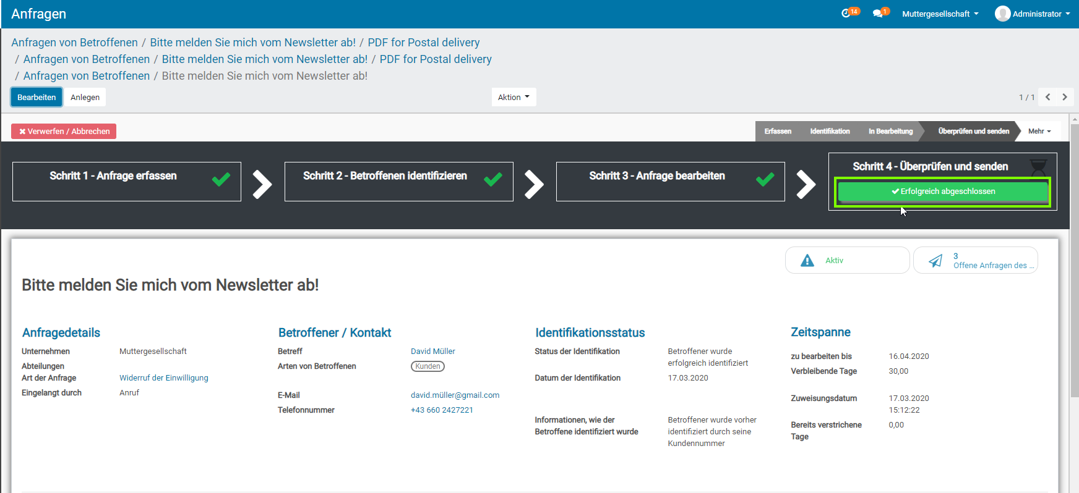Open the David Müller contact link
Image resolution: width=1079 pixels, height=493 pixels.
point(432,352)
